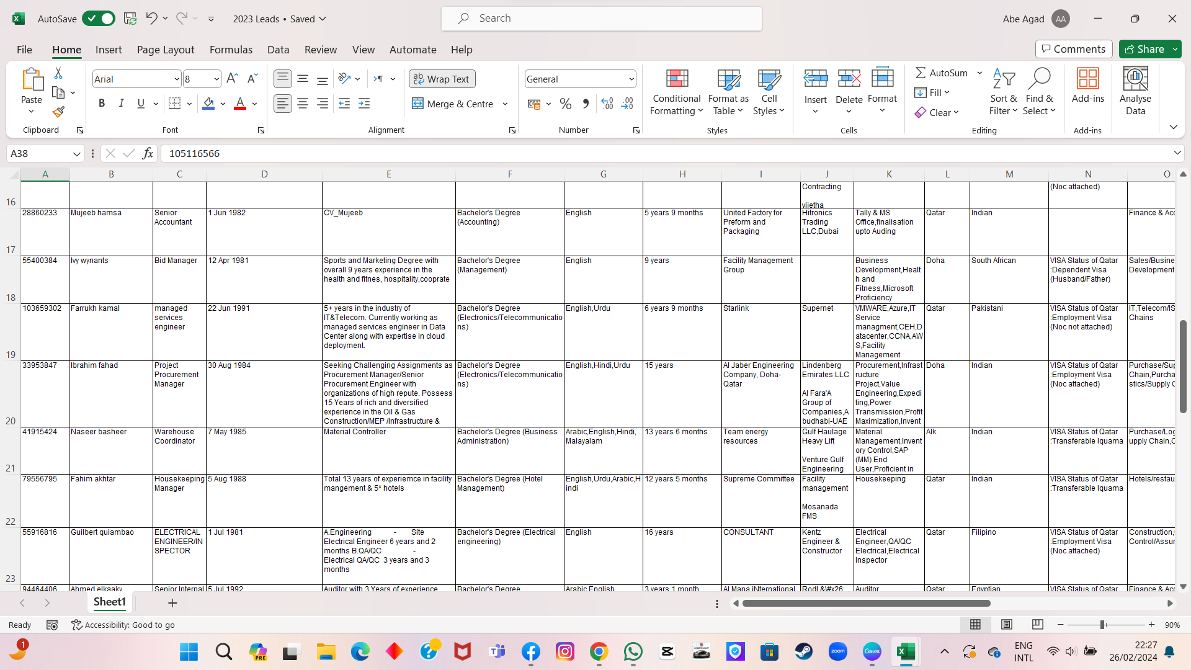Switch to Page Layout view icon
The image size is (1191, 670).
(1007, 625)
